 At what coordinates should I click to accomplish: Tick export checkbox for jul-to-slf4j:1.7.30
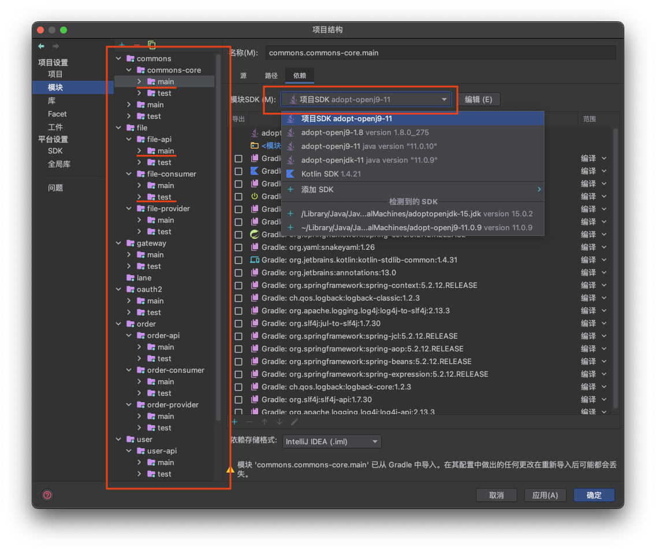pos(238,324)
